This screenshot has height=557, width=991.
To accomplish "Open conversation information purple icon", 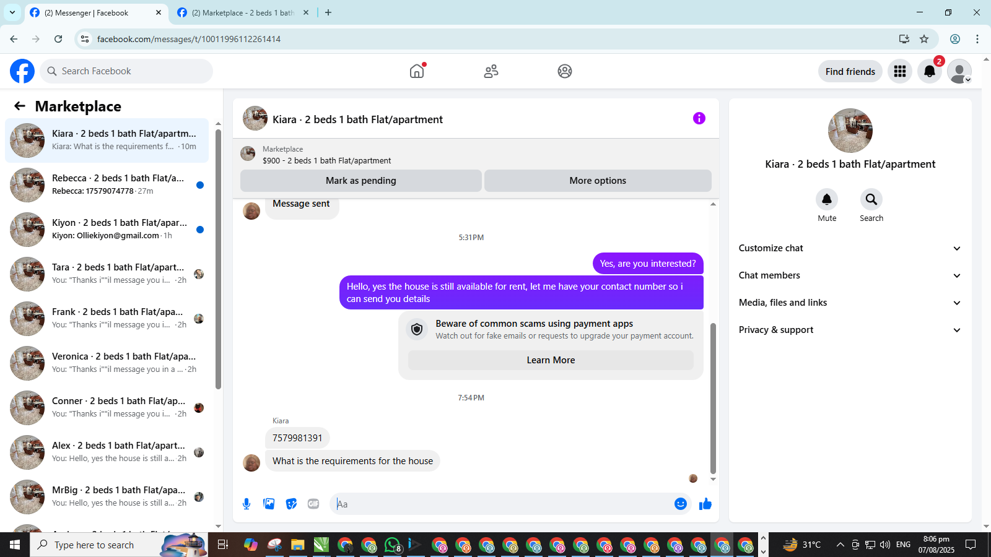I will point(699,118).
